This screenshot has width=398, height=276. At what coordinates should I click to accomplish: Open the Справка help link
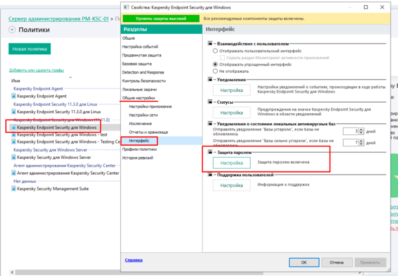pos(134,260)
